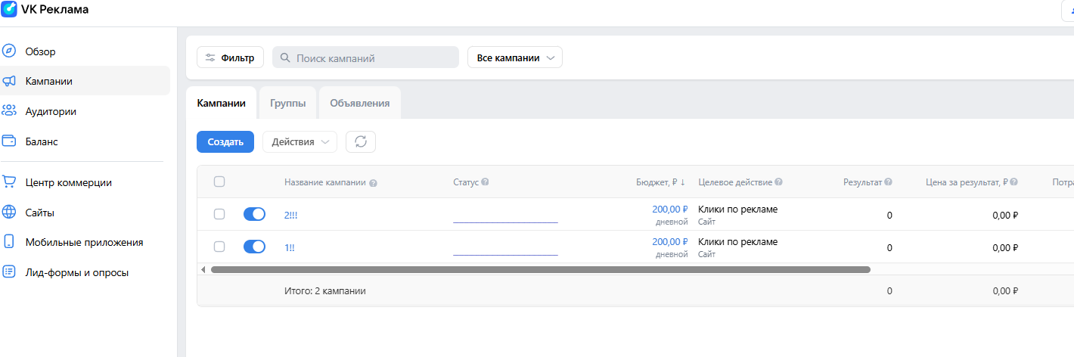Open the Действия dropdown menu
1074x357 pixels.
click(x=300, y=141)
